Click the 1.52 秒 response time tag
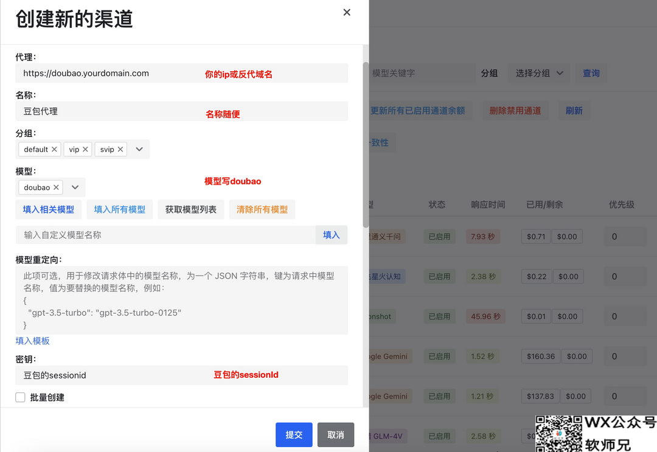657x452 pixels. point(482,356)
